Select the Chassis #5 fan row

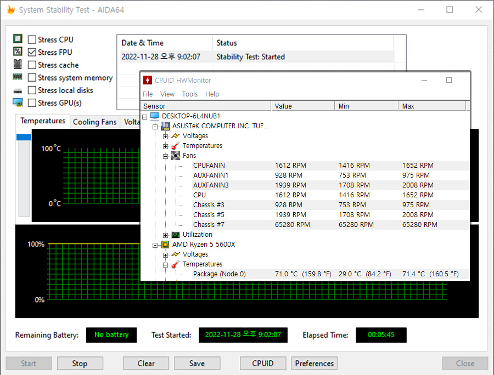point(331,215)
